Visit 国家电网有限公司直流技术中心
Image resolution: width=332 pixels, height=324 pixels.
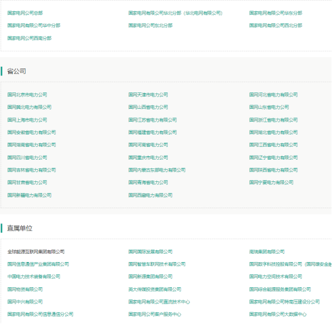point(159,302)
